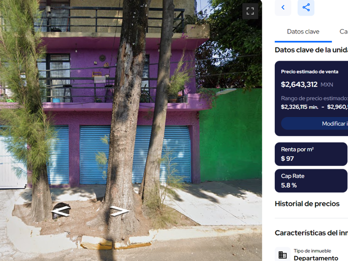Click the $2,326,115 min. price value

click(300, 107)
